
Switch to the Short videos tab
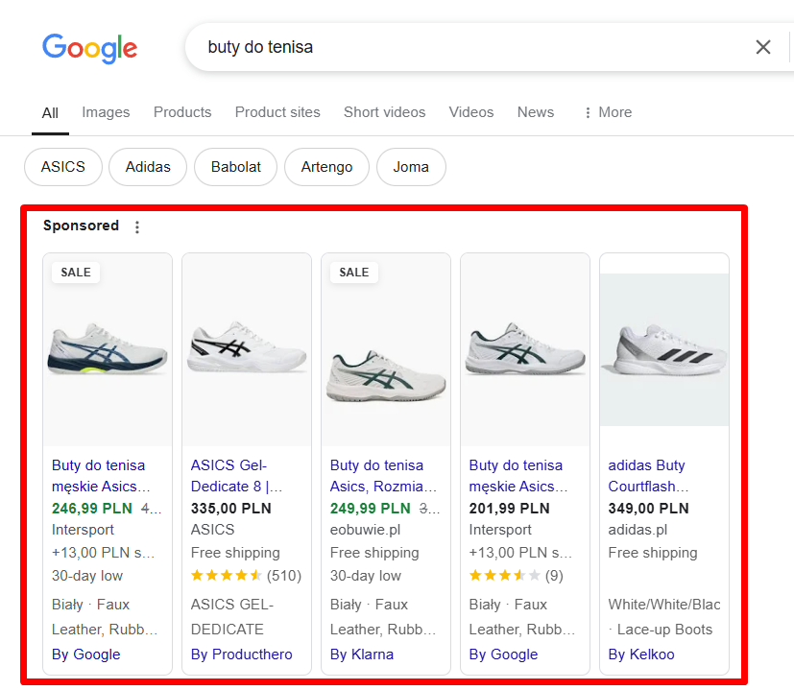[x=384, y=112]
